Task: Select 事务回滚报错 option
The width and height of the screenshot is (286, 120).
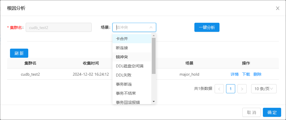Action: point(132,102)
